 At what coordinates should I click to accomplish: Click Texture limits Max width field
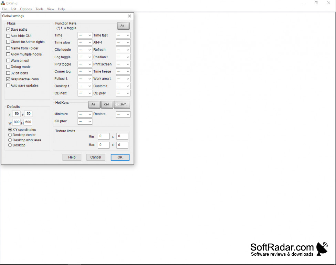tap(104, 145)
